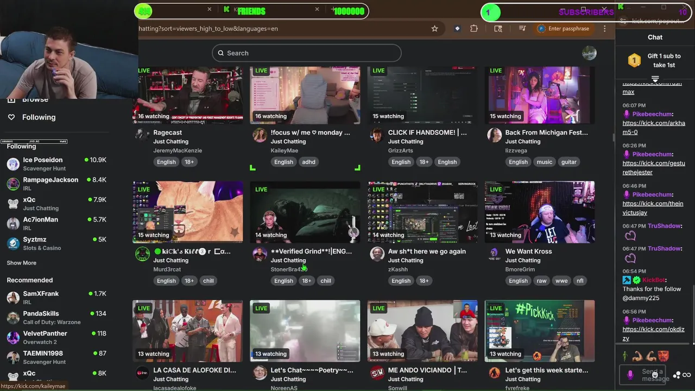Click lizzvega's avatar icon
Screen dimensions: 695x391
coord(494,135)
